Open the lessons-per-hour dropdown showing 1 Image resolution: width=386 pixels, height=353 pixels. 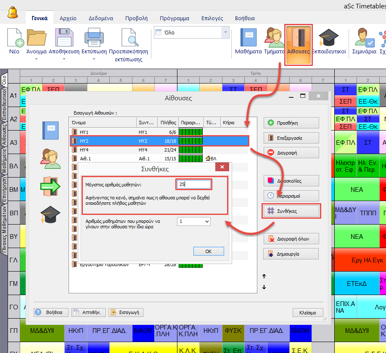click(x=193, y=221)
